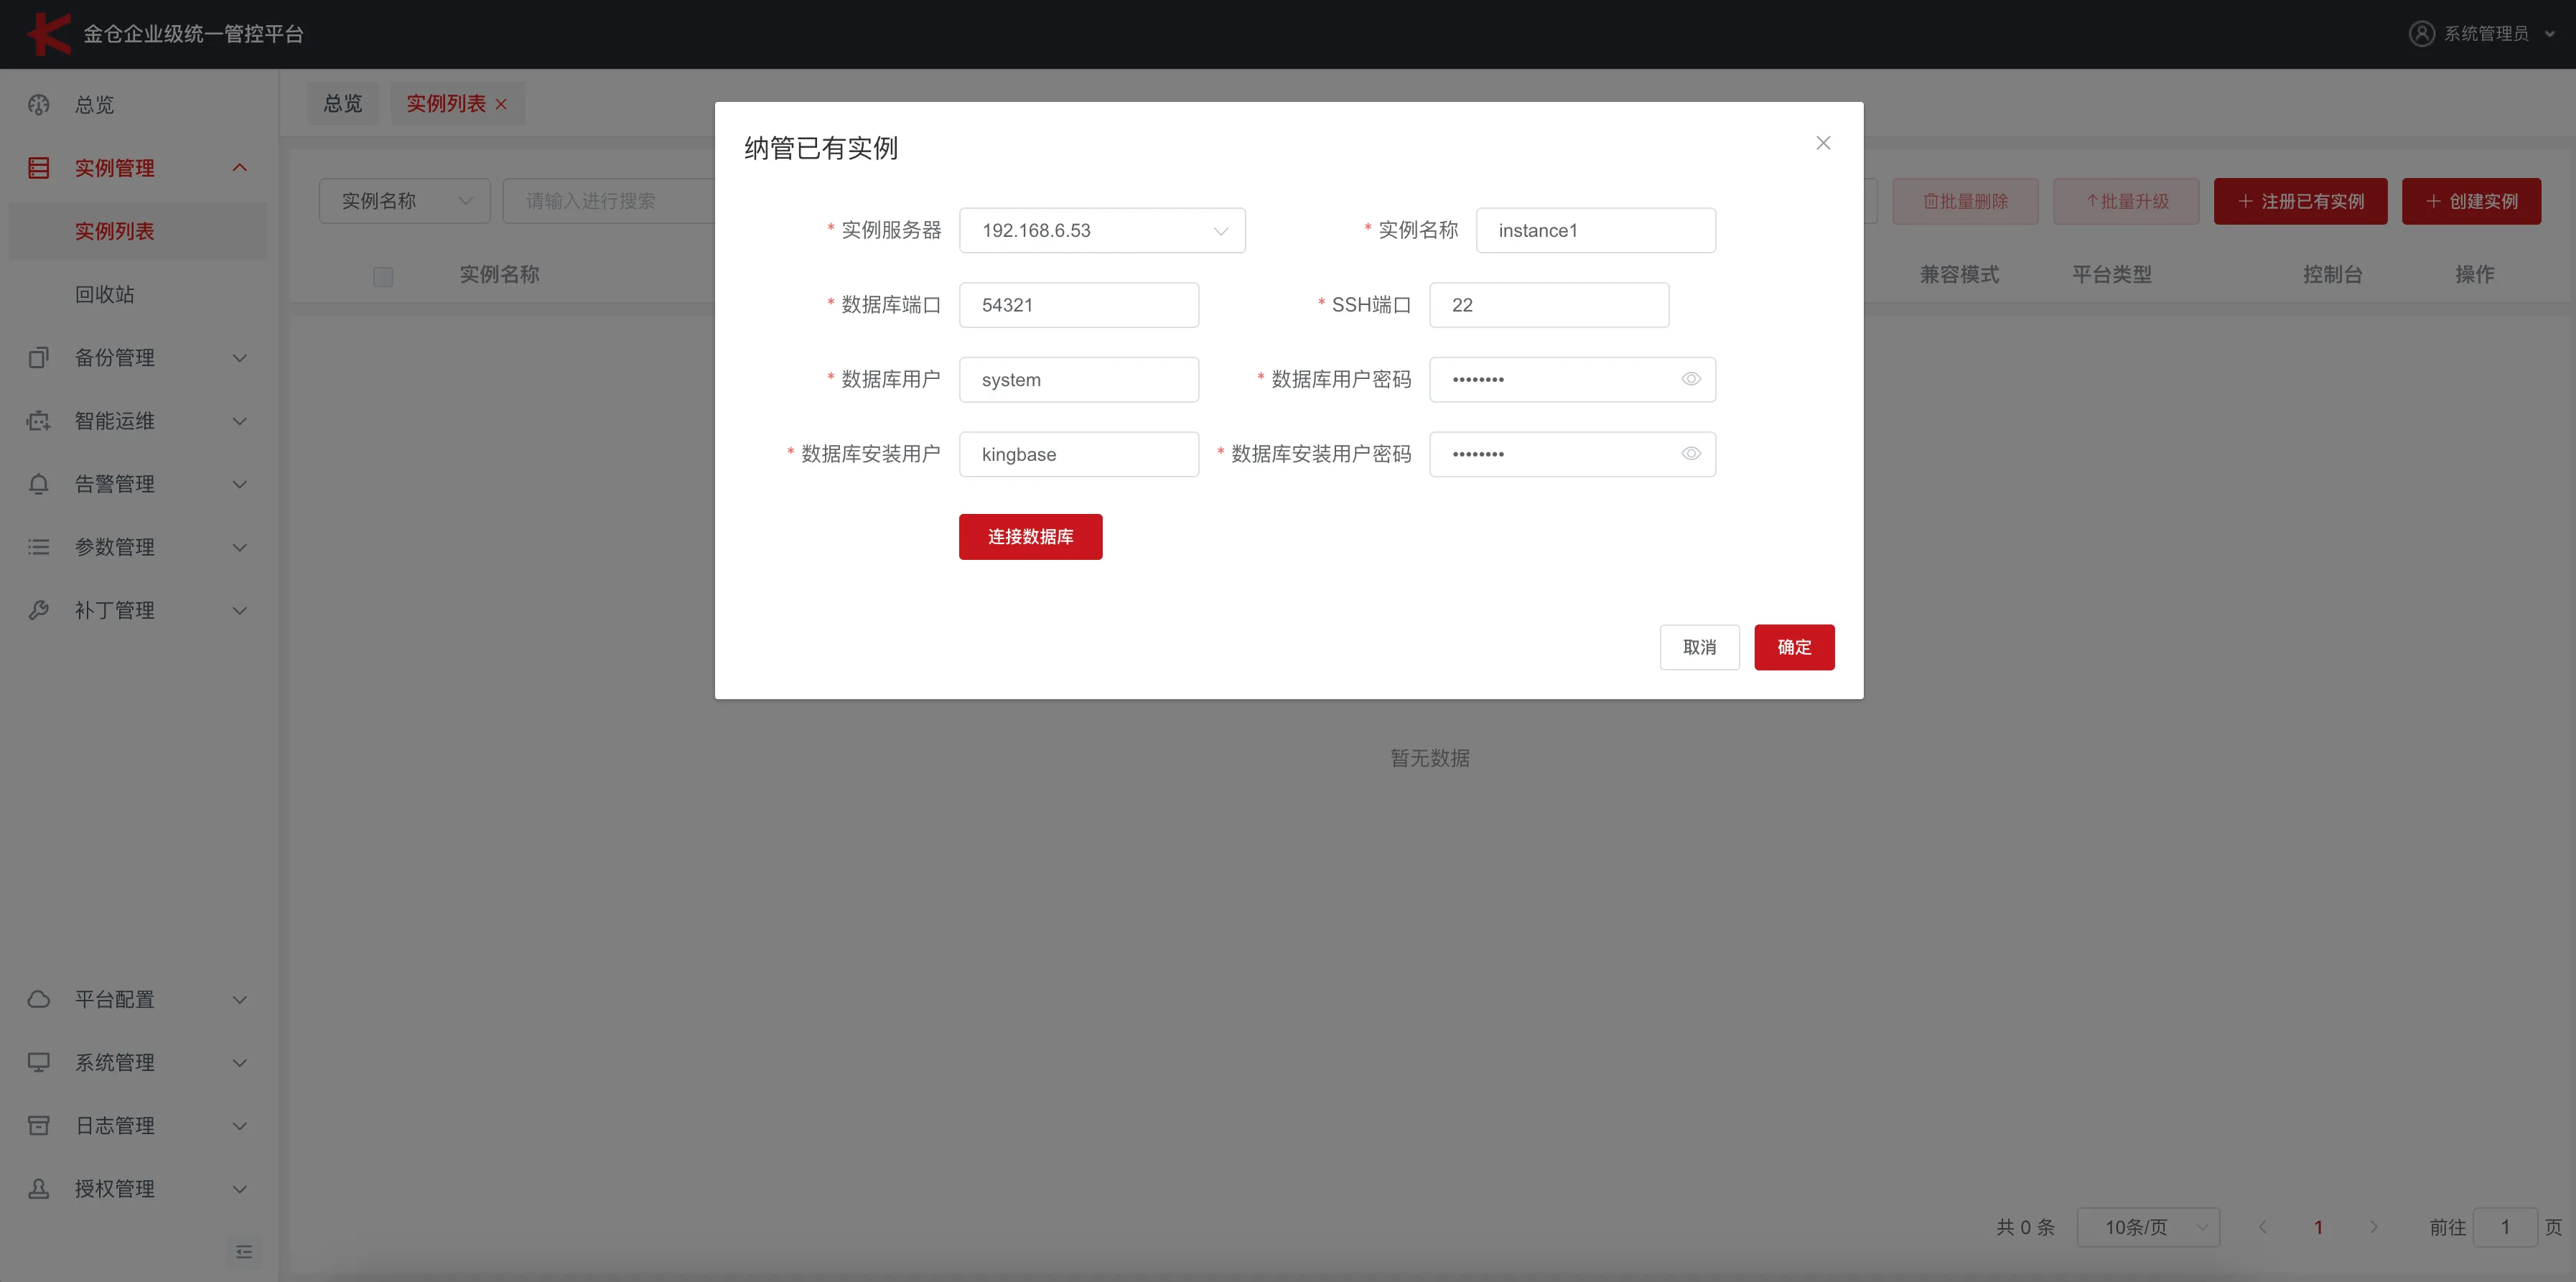
Task: Select the 告警管理 alert management bell icon
Action: tap(38, 484)
